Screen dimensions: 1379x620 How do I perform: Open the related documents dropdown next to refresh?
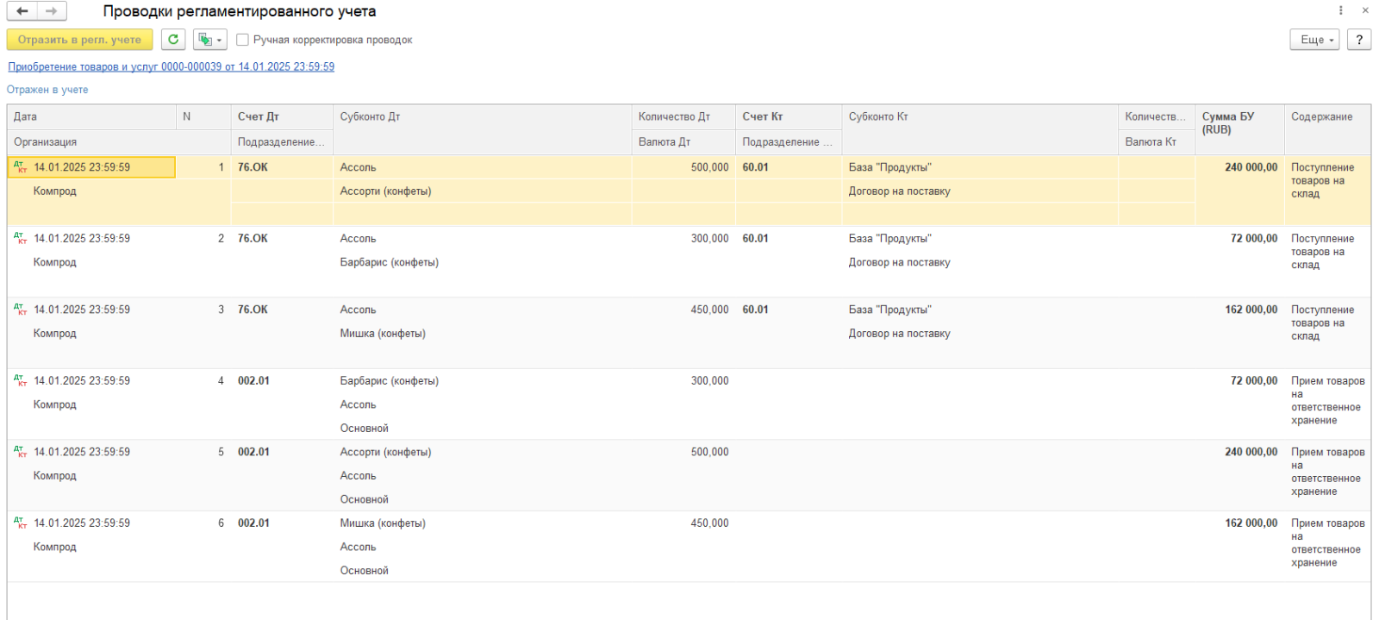(209, 40)
